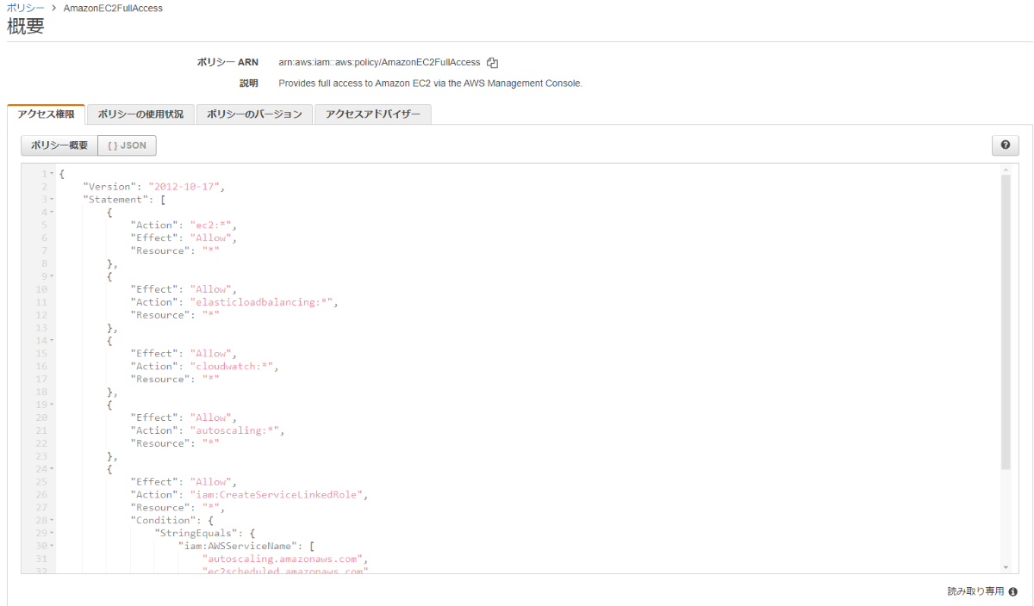Viewport: 1034px width, 606px height.
Task: Collapse the JSON fold arrow on line 1
Action: pos(52,174)
